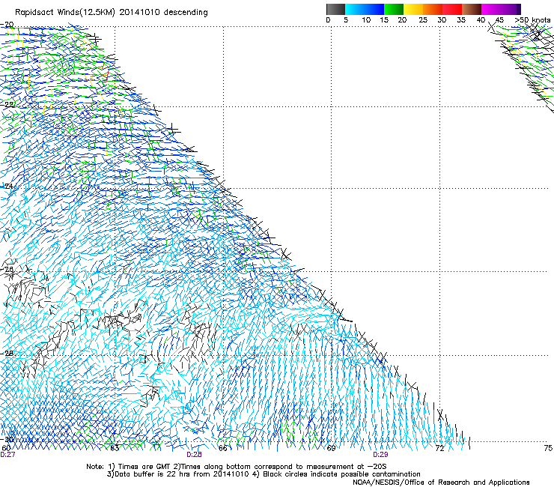Click the yellow 20-25 knots legend segment
This screenshot has height=487, width=554.
pos(413,9)
